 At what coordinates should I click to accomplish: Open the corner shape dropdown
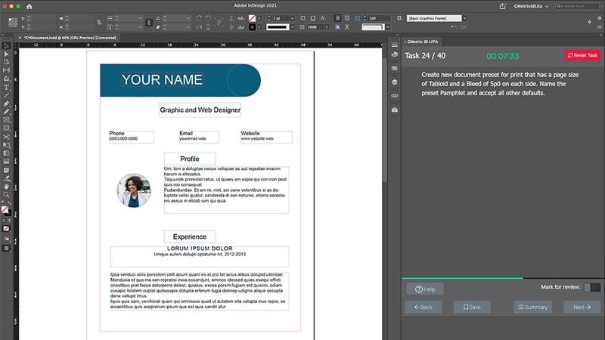coord(387,27)
